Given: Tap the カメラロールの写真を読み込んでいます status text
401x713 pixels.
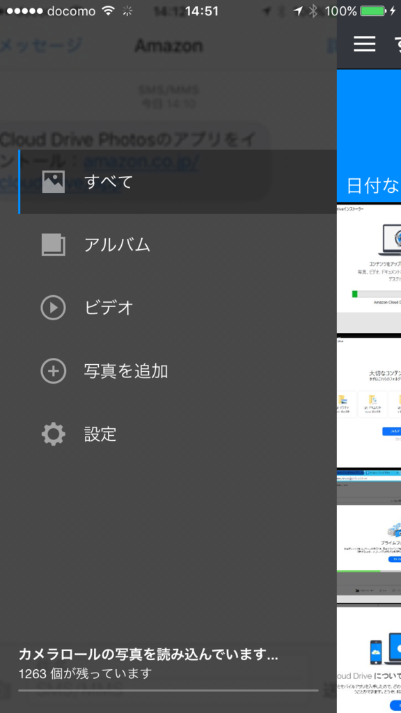Looking at the screenshot, I should [148, 655].
